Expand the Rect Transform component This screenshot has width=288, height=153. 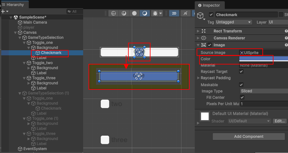click(x=198, y=31)
